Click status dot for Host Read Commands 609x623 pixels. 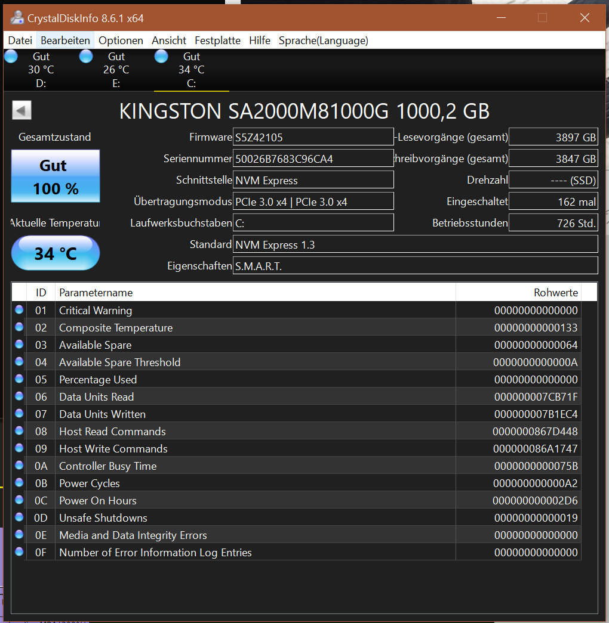pos(19,430)
